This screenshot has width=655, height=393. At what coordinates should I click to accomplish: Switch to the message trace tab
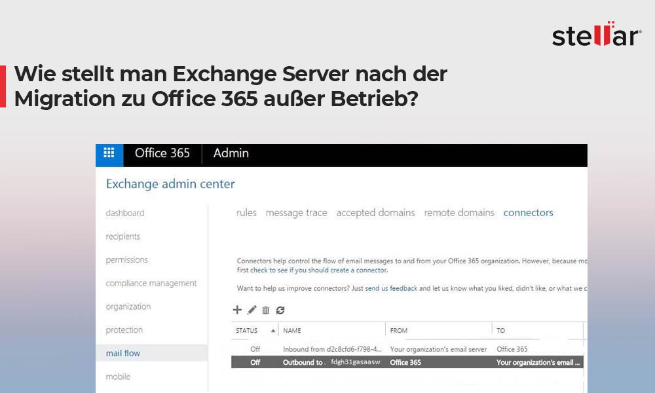pyautogui.click(x=297, y=213)
